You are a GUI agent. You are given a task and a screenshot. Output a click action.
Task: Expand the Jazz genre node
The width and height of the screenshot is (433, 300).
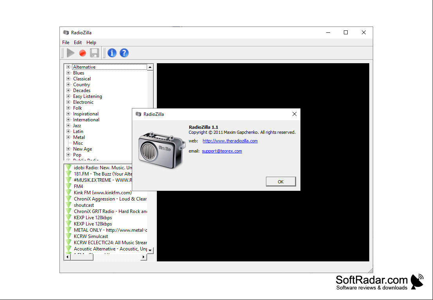pyautogui.click(x=68, y=125)
